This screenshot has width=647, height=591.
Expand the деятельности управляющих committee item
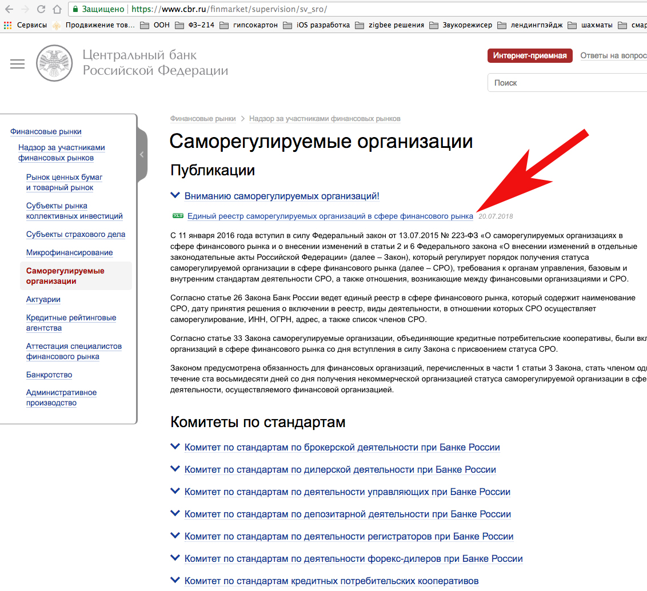coord(348,492)
